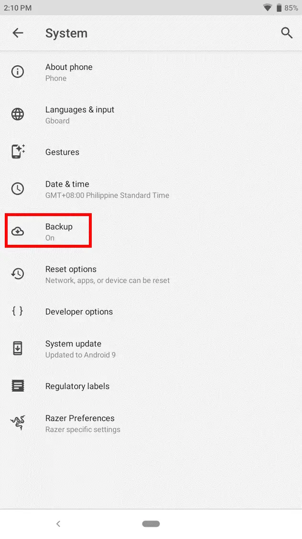
Task: Tap the cloud Backup icon
Action: click(x=18, y=231)
